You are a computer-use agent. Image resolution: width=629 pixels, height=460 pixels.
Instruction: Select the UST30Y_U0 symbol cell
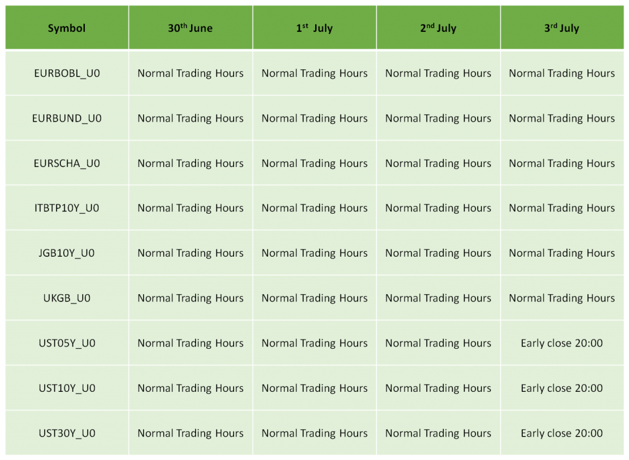click(x=67, y=433)
